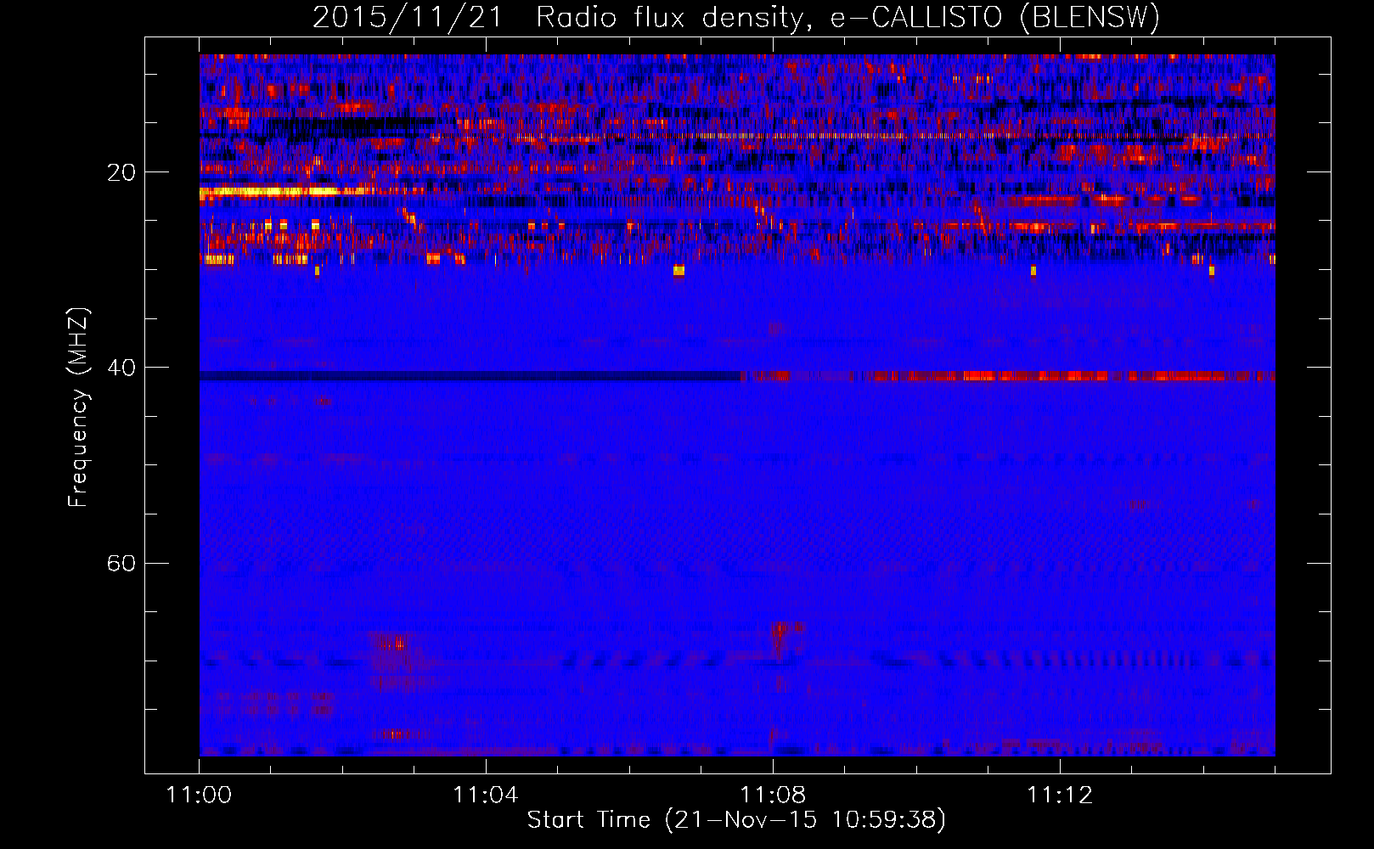
Task: Click the '11:08' time tick label
Action: [773, 795]
